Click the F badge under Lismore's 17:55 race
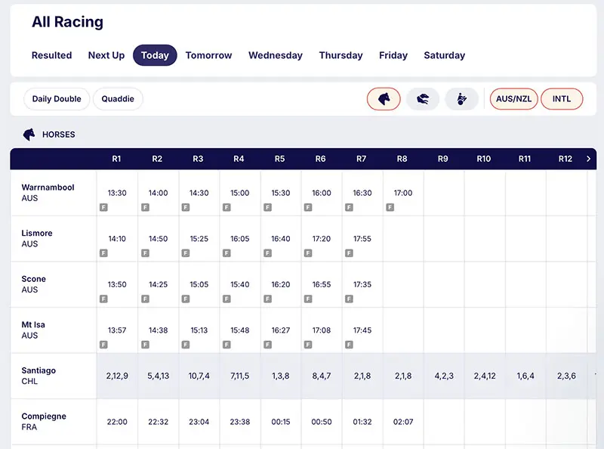The width and height of the screenshot is (604, 449). [x=349, y=252]
